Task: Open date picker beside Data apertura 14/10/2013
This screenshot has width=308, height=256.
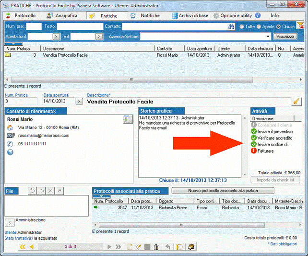Action: pyautogui.click(x=79, y=102)
